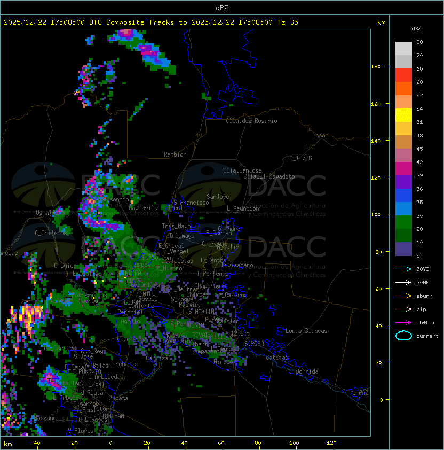Click the 'Zapata' location label
444x450 pixels.
pos(118,398)
